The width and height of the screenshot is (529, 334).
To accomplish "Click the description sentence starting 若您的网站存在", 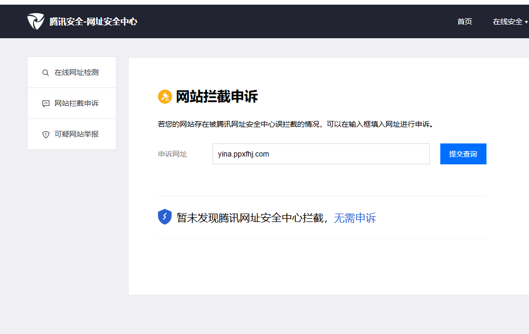I will pos(296,124).
